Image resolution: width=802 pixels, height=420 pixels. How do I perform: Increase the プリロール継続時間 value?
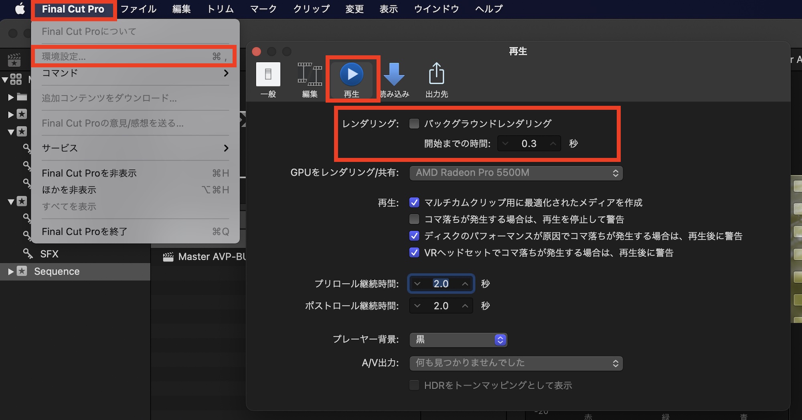[465, 284]
